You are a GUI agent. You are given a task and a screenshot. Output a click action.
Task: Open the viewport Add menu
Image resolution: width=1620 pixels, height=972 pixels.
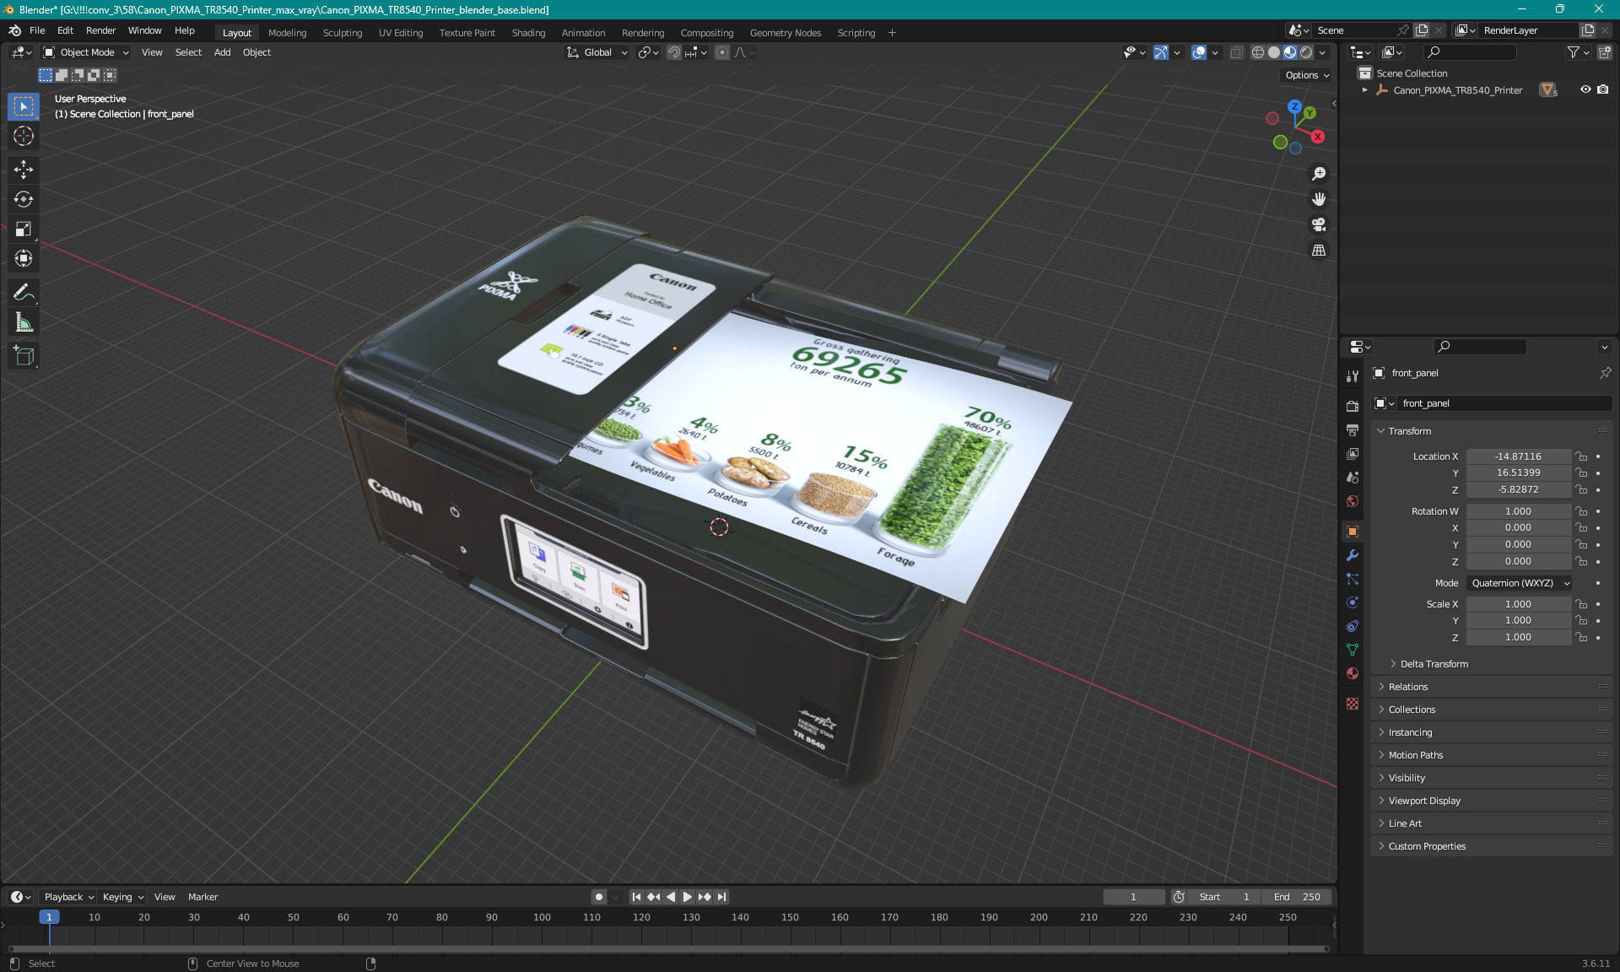click(222, 52)
